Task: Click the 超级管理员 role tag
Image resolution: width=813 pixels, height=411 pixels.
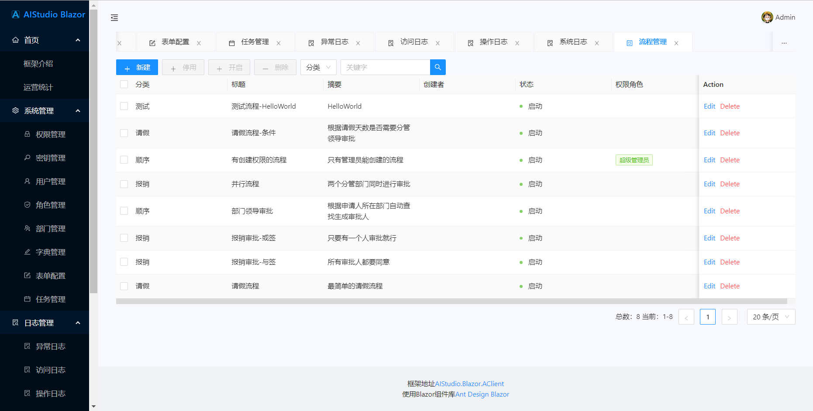Action: coord(634,160)
